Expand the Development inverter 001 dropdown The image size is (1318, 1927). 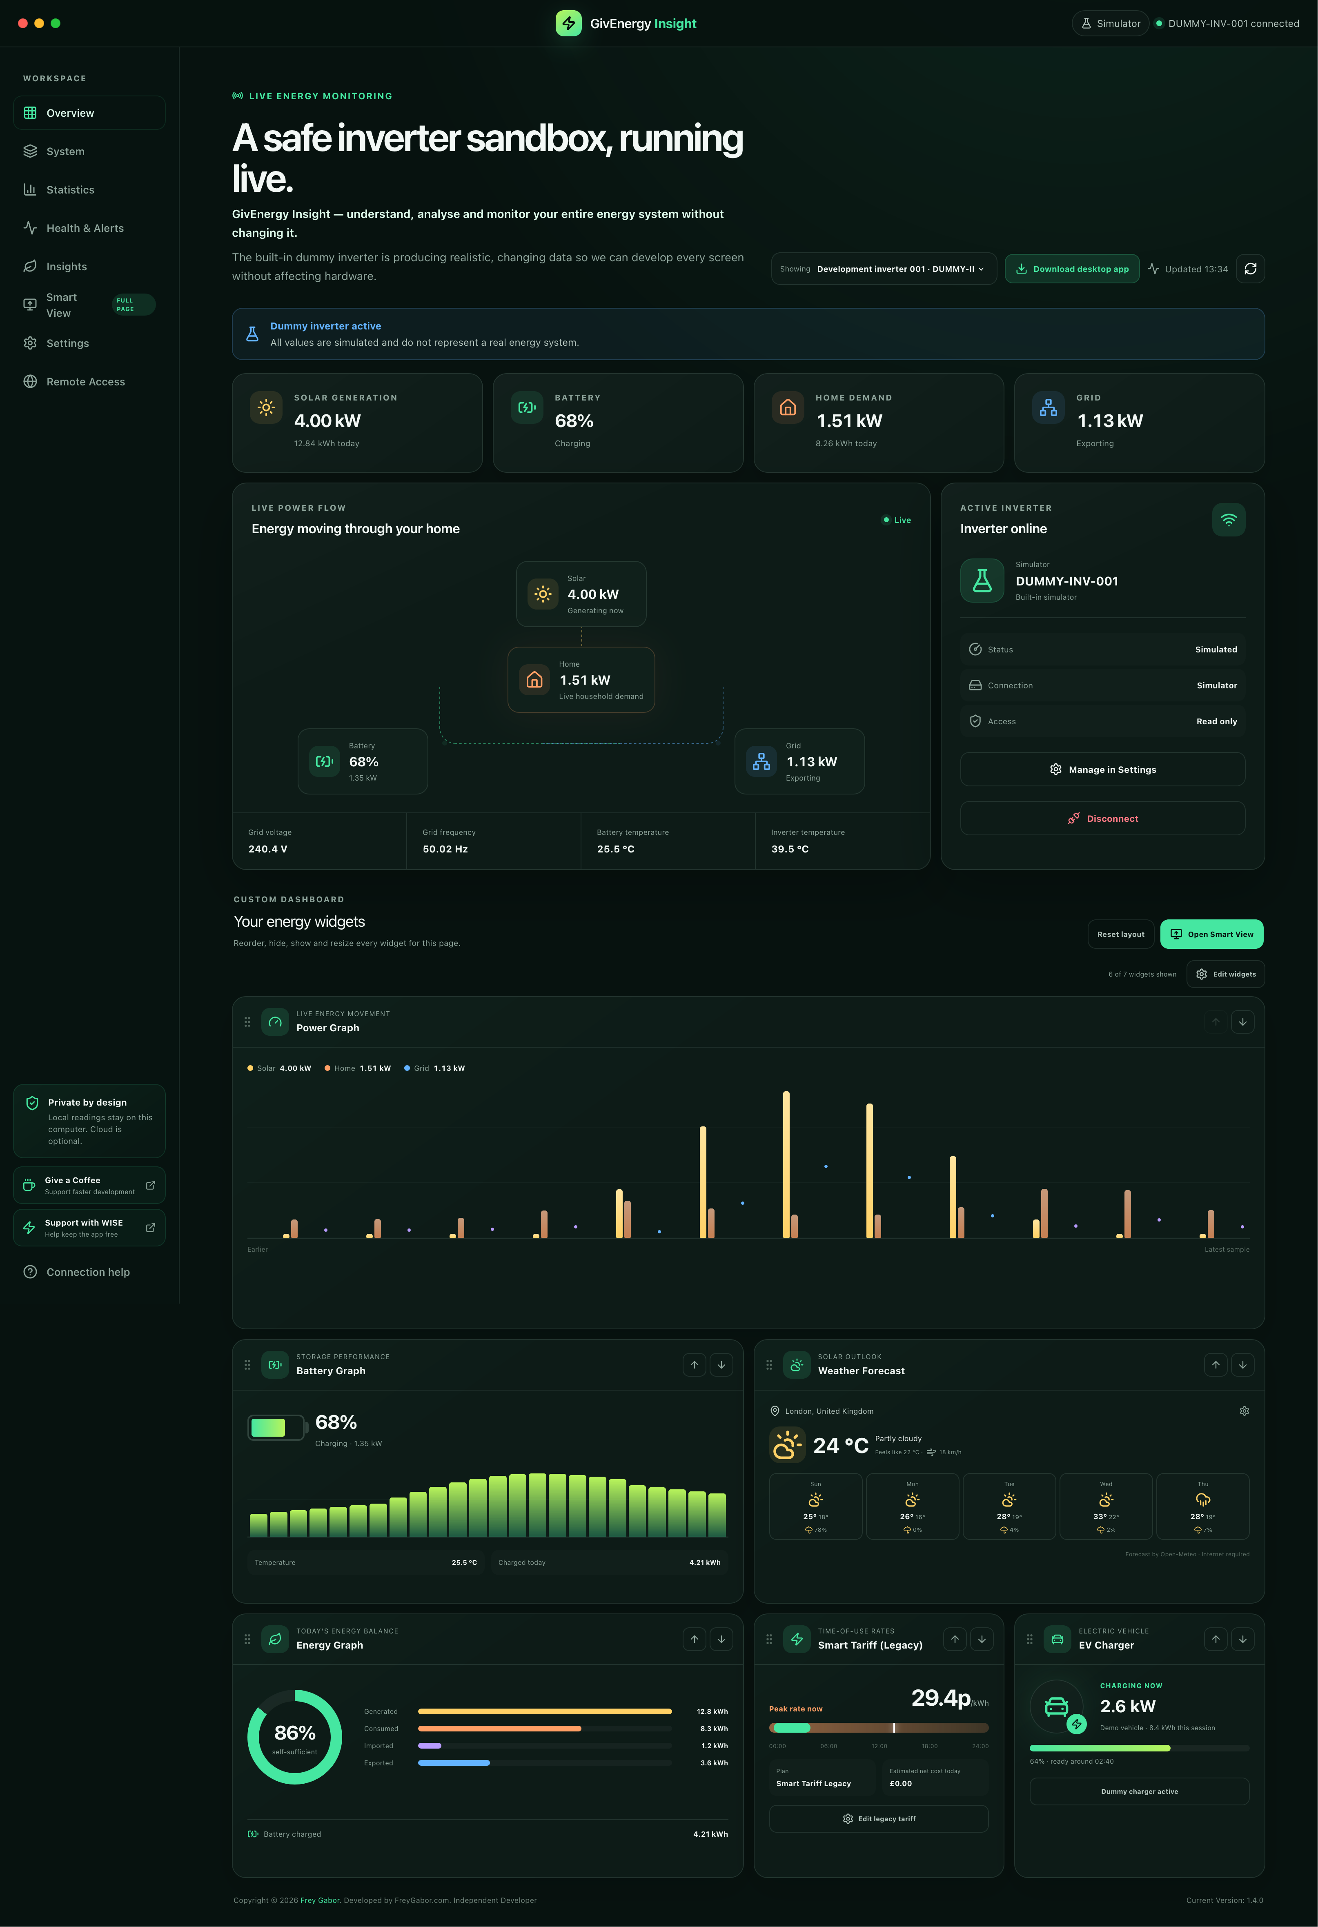tap(884, 269)
